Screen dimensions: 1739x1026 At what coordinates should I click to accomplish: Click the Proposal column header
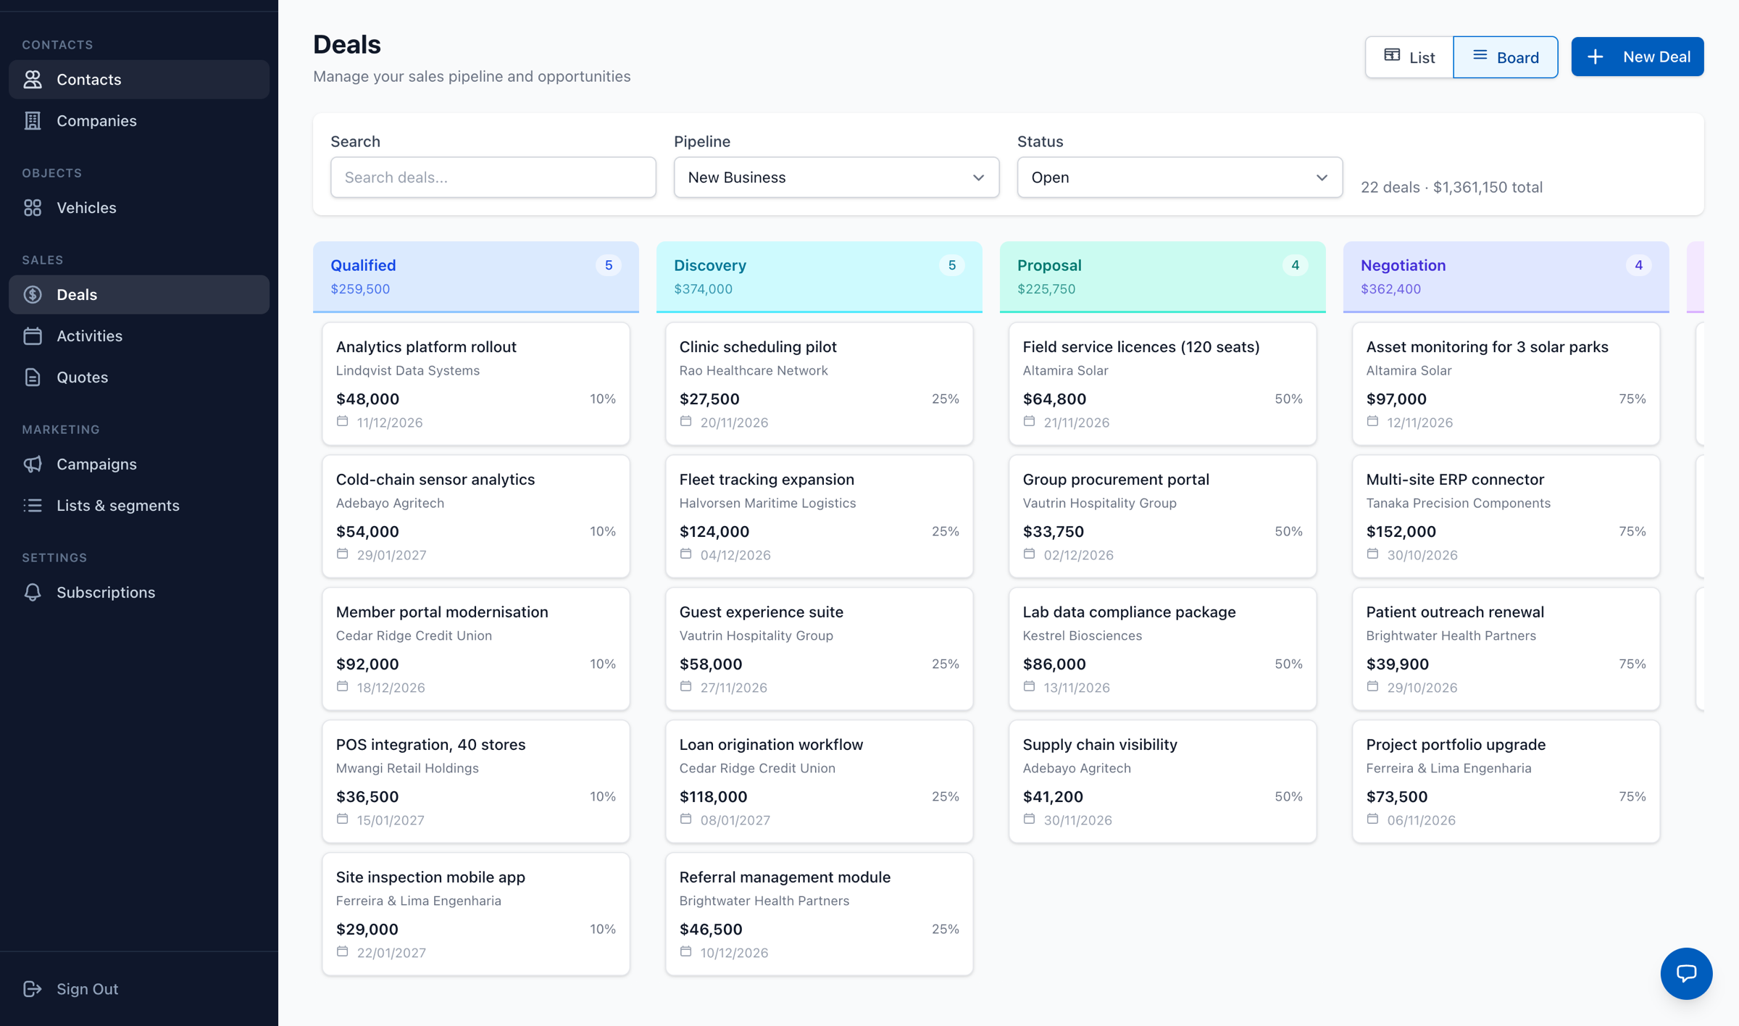1163,277
